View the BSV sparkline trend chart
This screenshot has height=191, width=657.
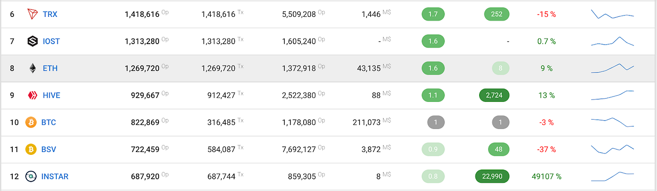612,149
